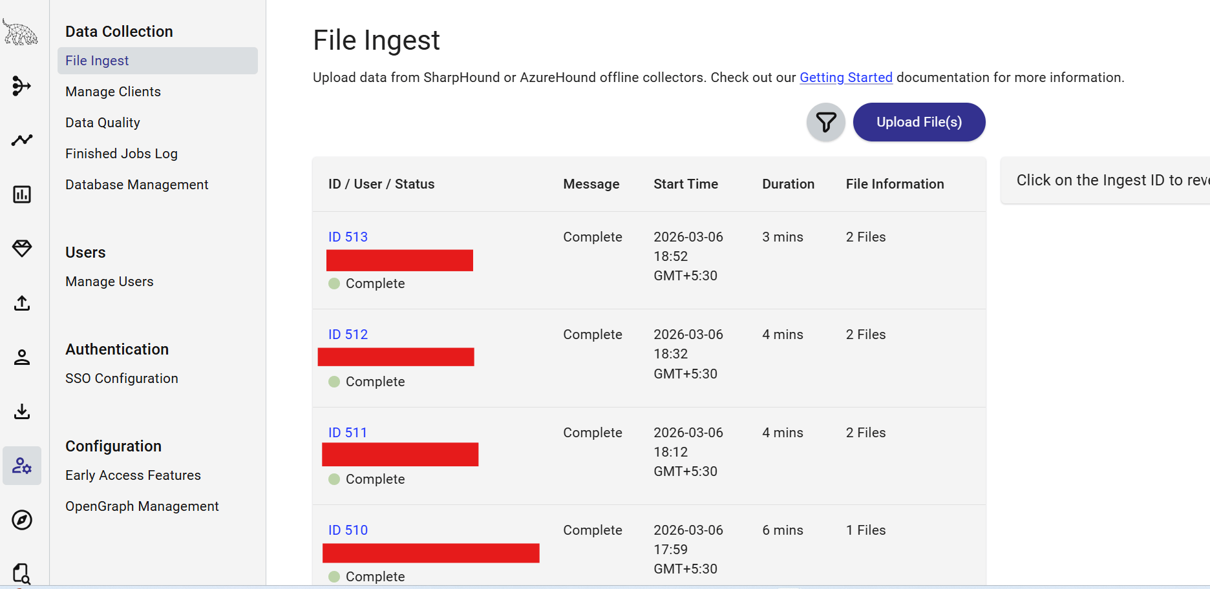The image size is (1210, 589).
Task: Click the start time 18:12 cell
Action: (688, 452)
